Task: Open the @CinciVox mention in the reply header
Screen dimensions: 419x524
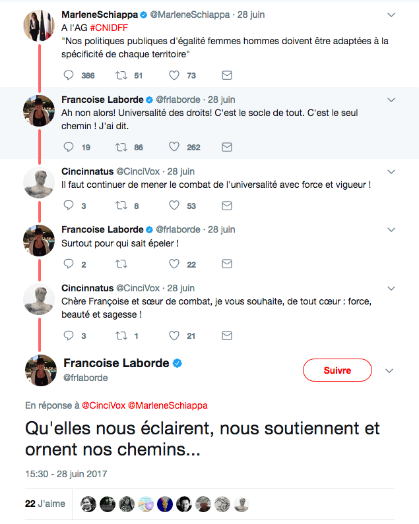Action: coord(104,405)
